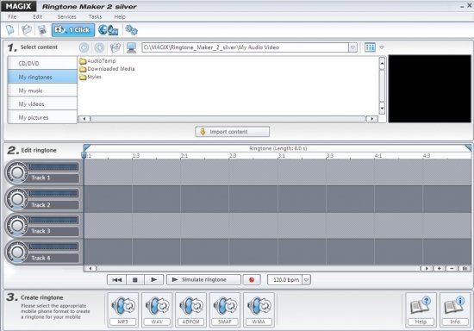Select the My videos tab
Viewport: 474px width, 331px height.
click(42, 103)
